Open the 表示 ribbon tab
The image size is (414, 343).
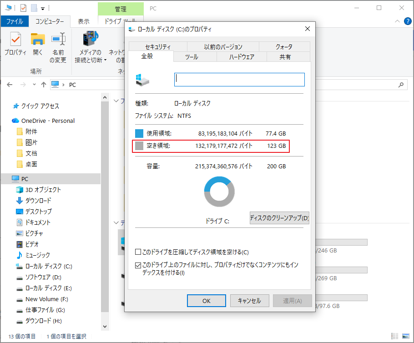pyautogui.click(x=84, y=21)
